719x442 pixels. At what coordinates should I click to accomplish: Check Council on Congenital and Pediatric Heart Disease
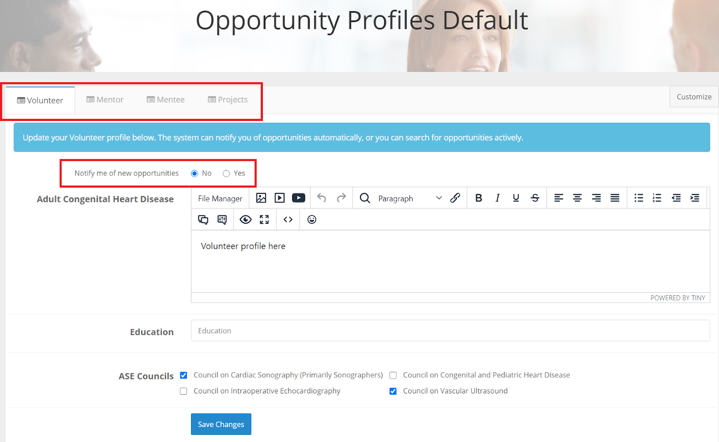(x=393, y=375)
